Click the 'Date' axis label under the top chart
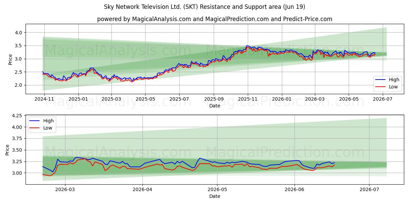 pos(215,106)
